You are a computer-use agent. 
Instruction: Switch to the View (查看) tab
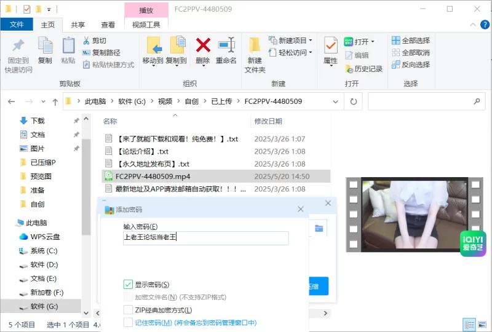(x=108, y=25)
